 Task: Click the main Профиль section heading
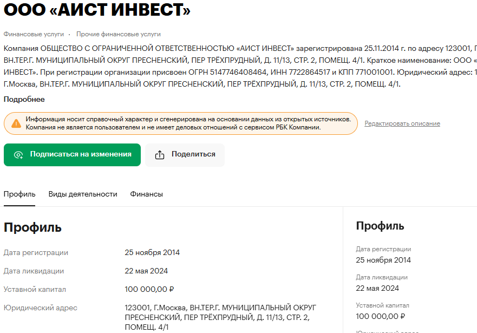click(32, 227)
